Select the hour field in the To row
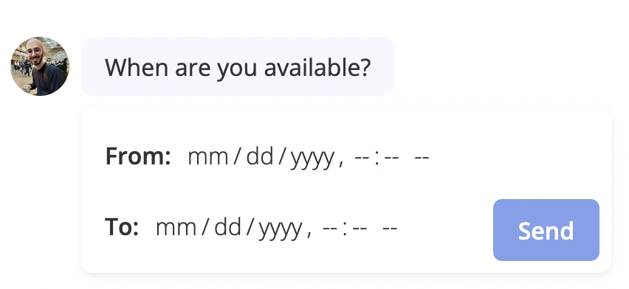 [330, 228]
